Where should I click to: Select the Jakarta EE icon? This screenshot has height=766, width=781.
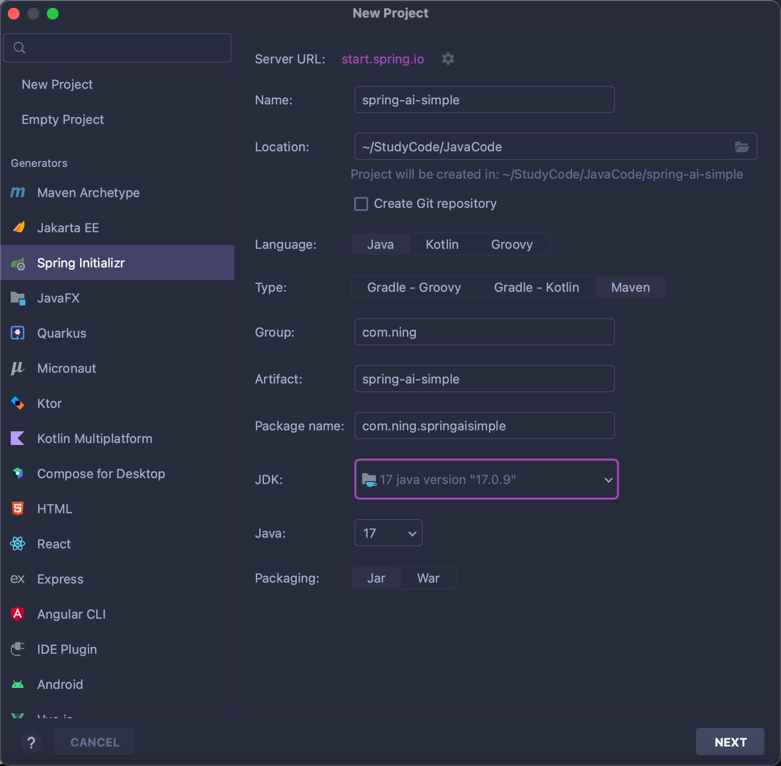[x=19, y=227]
